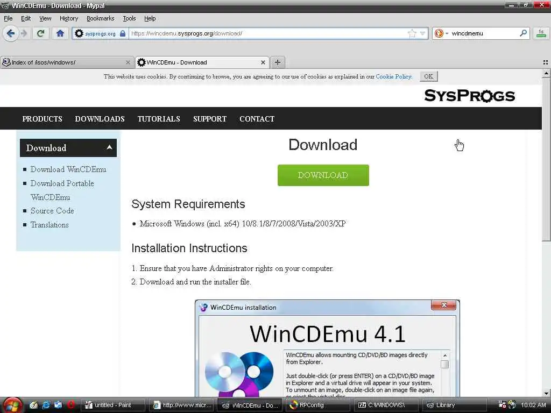The height and width of the screenshot is (413, 551).
Task: Go back with the browser Back arrow
Action: pyautogui.click(x=11, y=34)
